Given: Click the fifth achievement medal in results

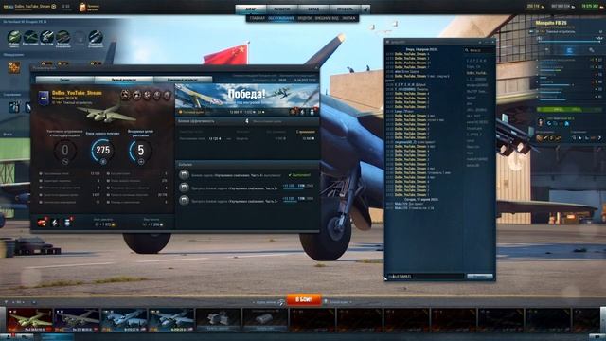Looking at the screenshot, I should [167, 95].
